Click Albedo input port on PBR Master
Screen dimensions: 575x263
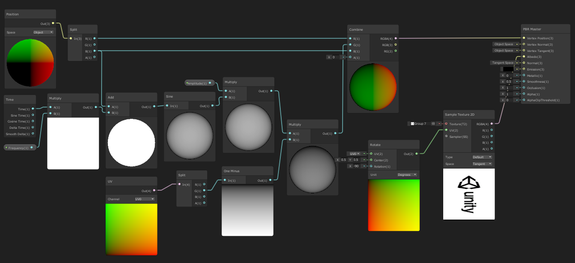524,57
